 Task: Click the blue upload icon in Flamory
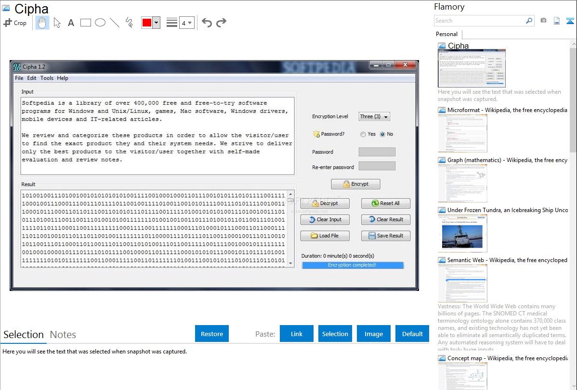click(x=570, y=21)
